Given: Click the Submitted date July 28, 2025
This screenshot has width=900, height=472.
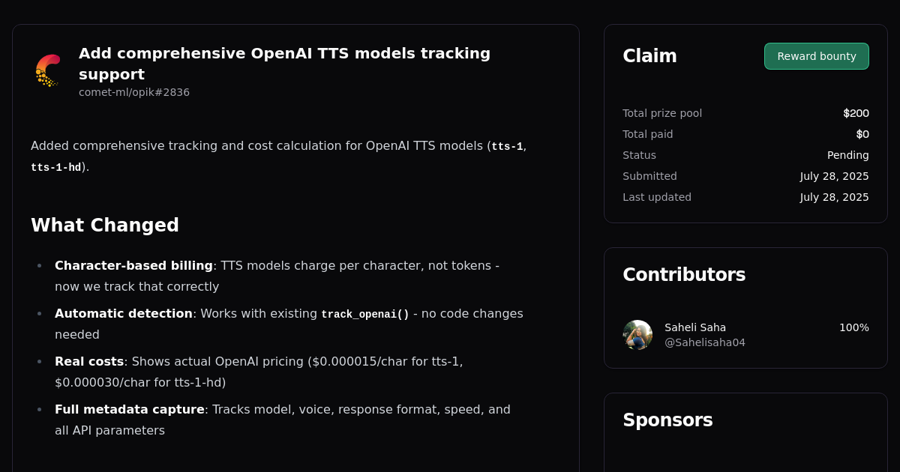Looking at the screenshot, I should pos(834,176).
